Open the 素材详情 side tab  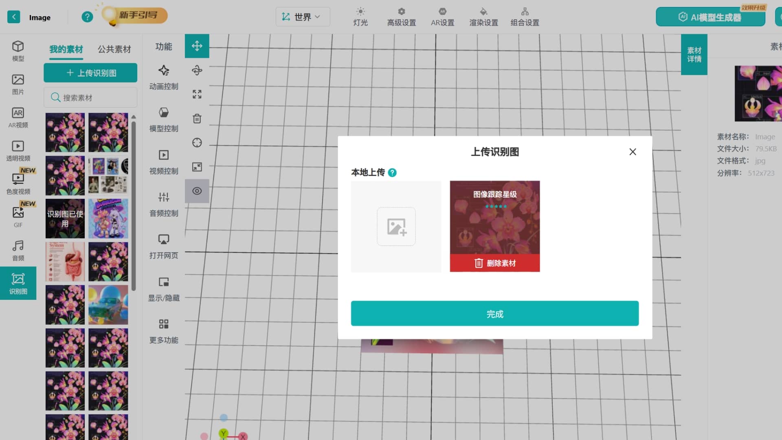tap(694, 55)
